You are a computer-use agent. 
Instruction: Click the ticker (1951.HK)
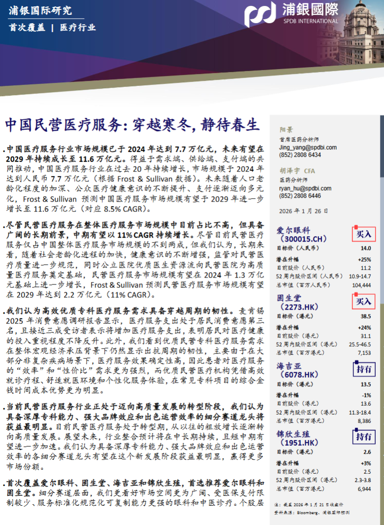pos(299,443)
